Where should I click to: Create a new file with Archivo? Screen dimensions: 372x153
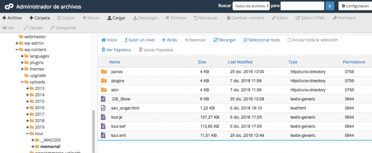[x=12, y=18]
